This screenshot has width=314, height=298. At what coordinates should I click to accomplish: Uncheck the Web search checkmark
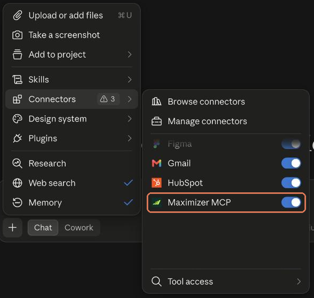tap(128, 182)
